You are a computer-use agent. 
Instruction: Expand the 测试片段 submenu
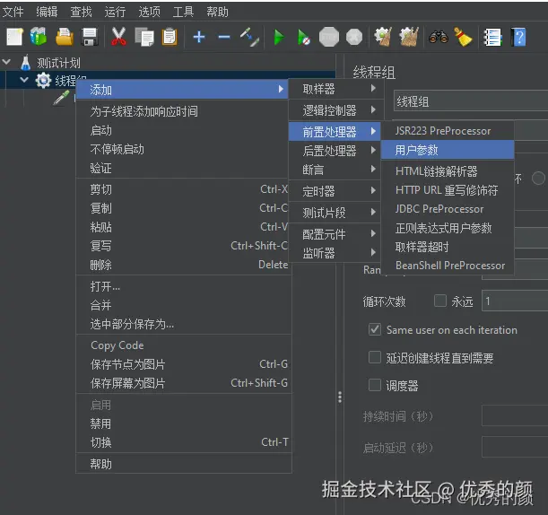coord(335,213)
